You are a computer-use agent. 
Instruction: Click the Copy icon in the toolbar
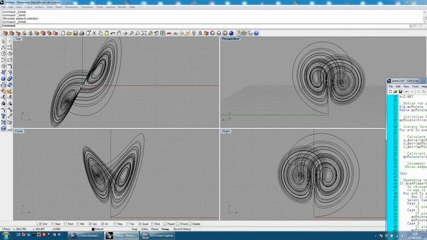[x=101, y=33]
